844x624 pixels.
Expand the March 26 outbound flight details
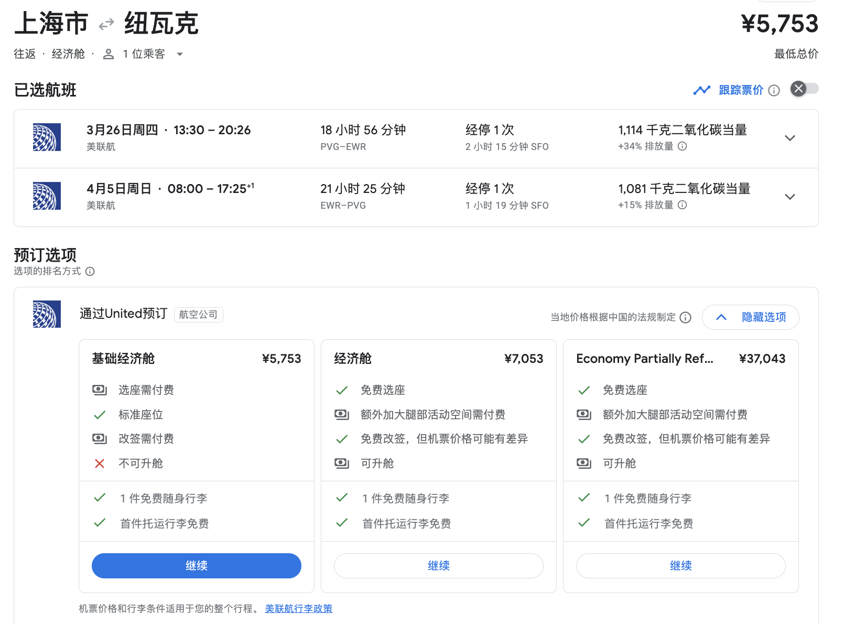[x=789, y=138]
